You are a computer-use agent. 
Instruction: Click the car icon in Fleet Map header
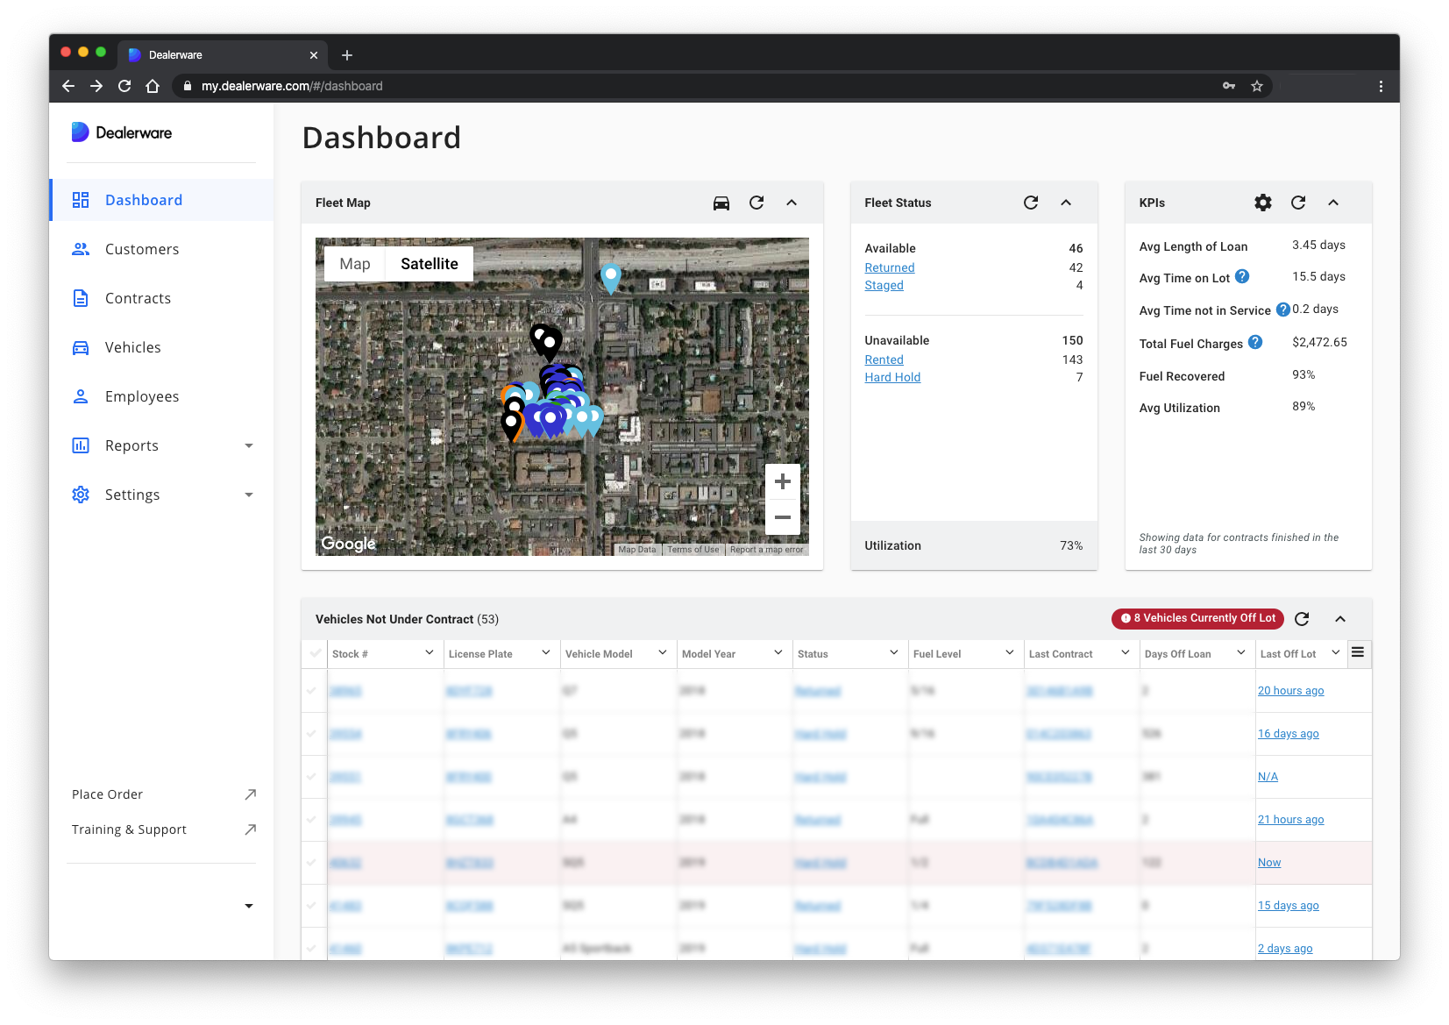click(721, 203)
